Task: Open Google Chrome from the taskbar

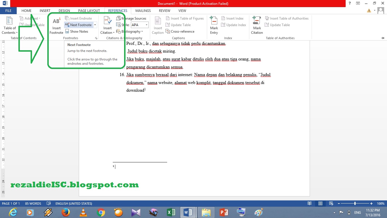Action: 101,212
